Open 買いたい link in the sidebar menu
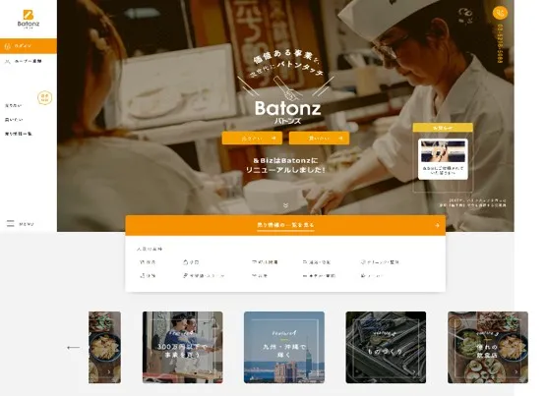The image size is (546, 396). click(14, 120)
